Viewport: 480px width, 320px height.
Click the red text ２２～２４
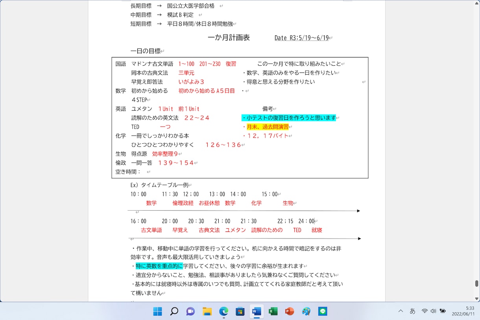pyautogui.click(x=197, y=118)
